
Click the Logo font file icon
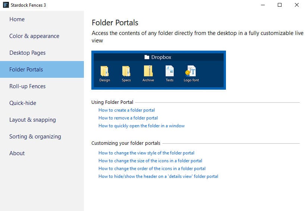click(x=191, y=71)
